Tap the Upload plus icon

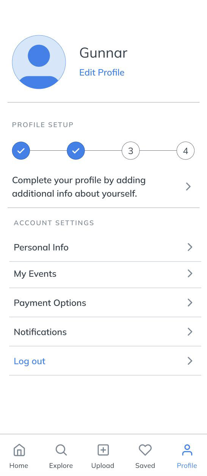(103, 450)
